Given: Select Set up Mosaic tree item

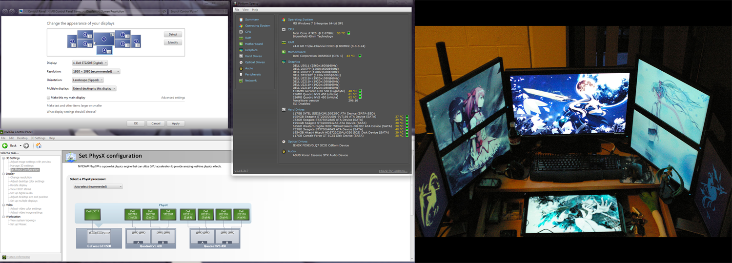Looking at the screenshot, I should pos(19,224).
